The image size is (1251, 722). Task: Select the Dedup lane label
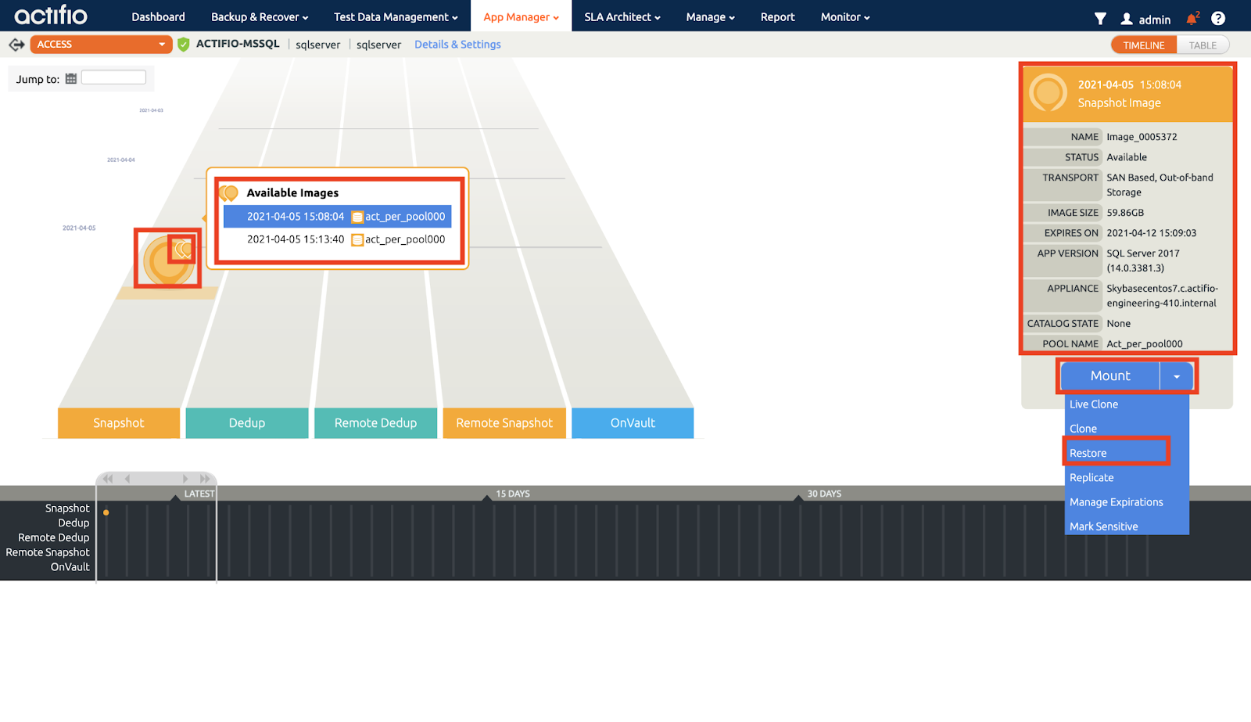[247, 423]
